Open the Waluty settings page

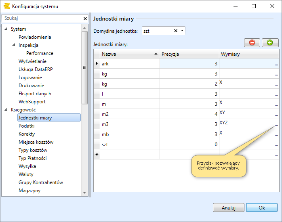[x=26, y=174]
